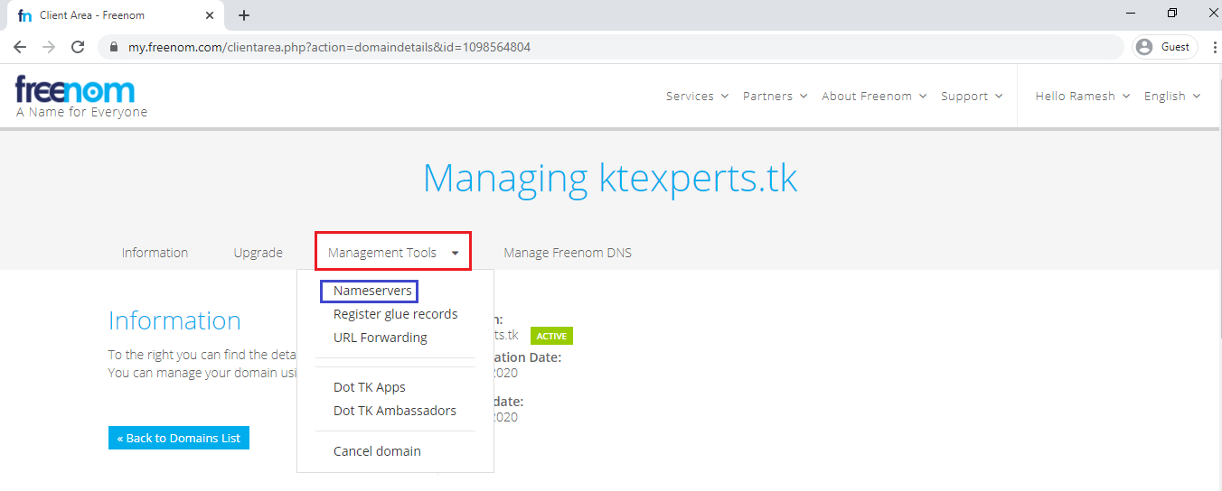Open the Hello Ramesh account menu
The image size is (1222, 491).
pyautogui.click(x=1083, y=96)
